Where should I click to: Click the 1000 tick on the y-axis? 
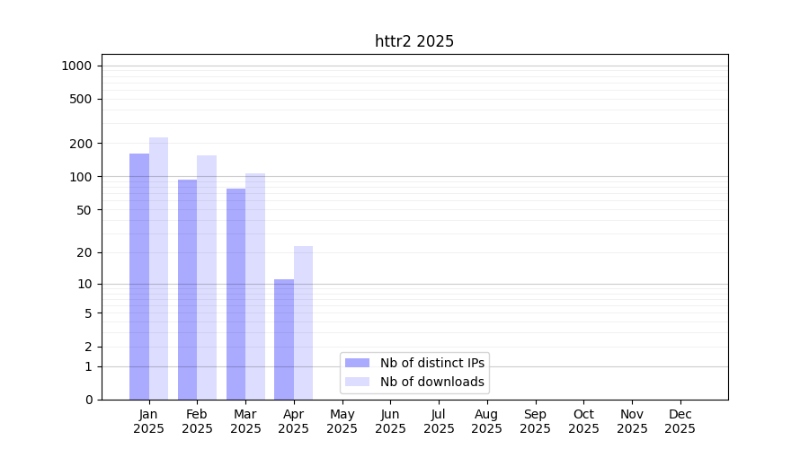click(x=76, y=66)
